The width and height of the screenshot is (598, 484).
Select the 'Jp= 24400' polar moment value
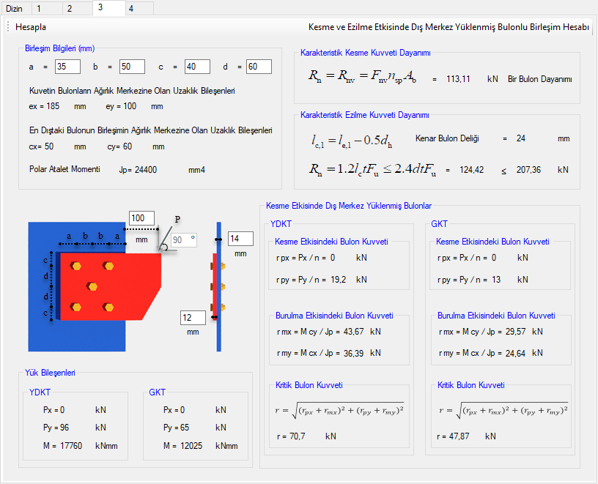click(x=138, y=170)
